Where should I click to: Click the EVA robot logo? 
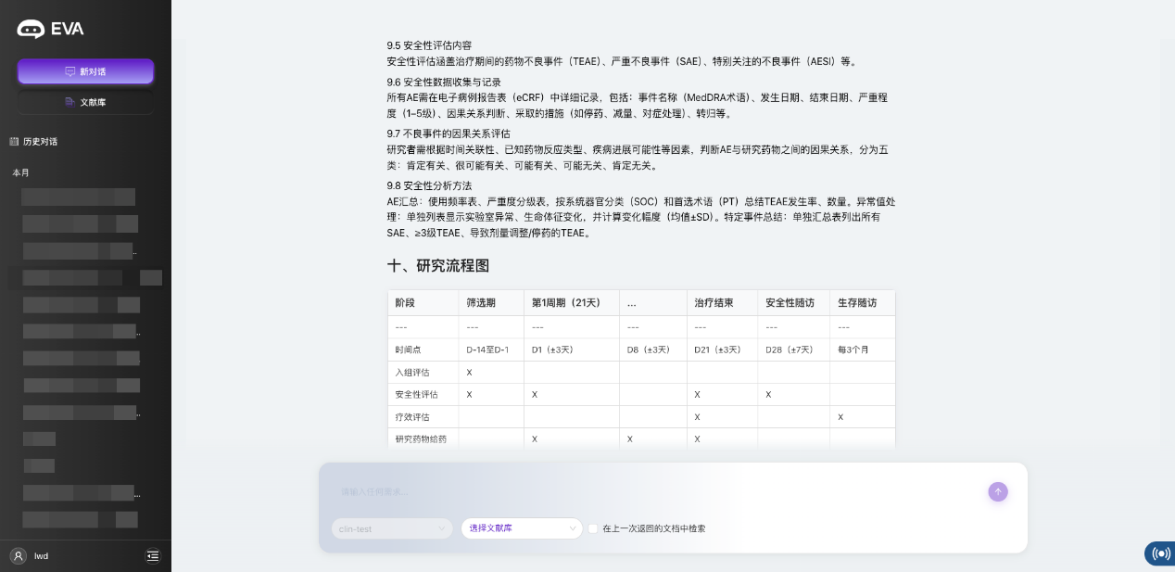(31, 30)
